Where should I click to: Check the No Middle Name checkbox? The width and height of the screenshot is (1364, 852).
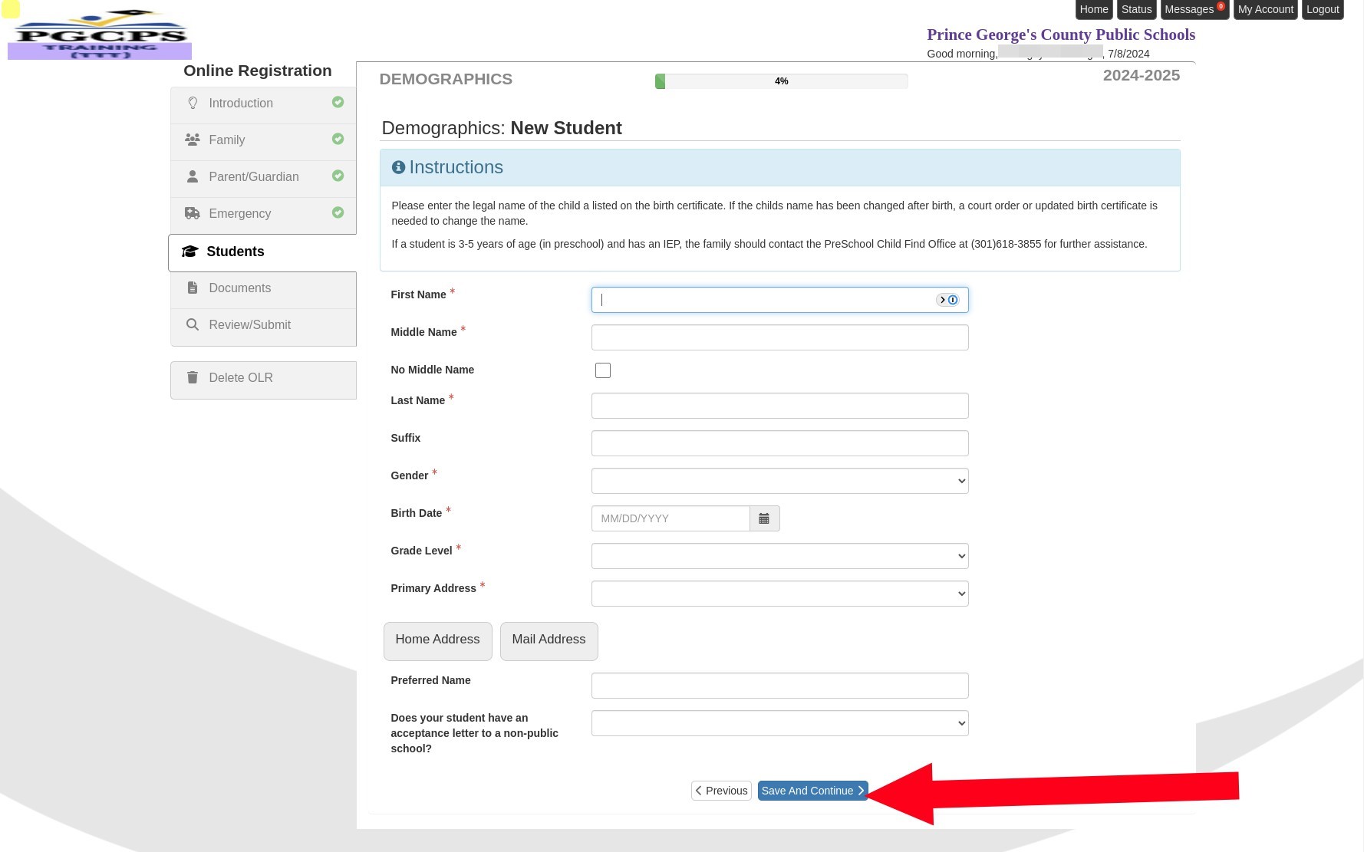point(603,370)
